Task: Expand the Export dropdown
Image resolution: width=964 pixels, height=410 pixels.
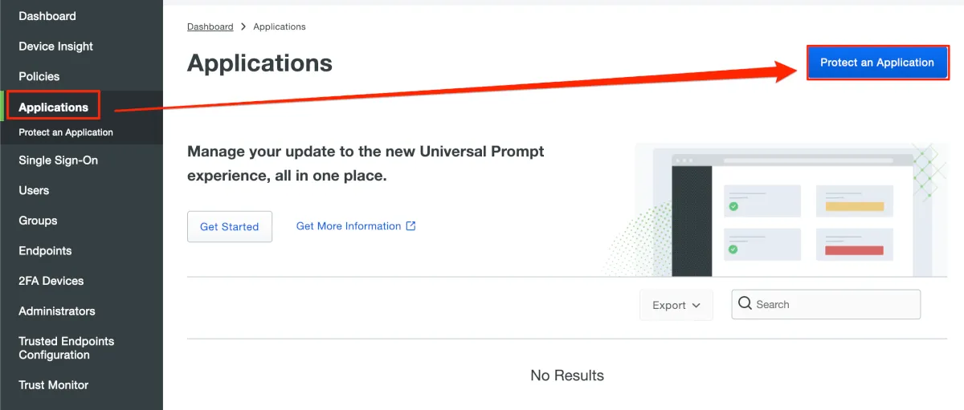Action: pyautogui.click(x=676, y=305)
